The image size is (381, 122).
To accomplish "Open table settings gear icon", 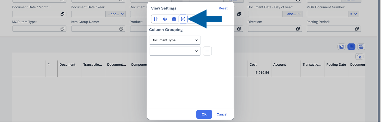I will coord(359,56).
